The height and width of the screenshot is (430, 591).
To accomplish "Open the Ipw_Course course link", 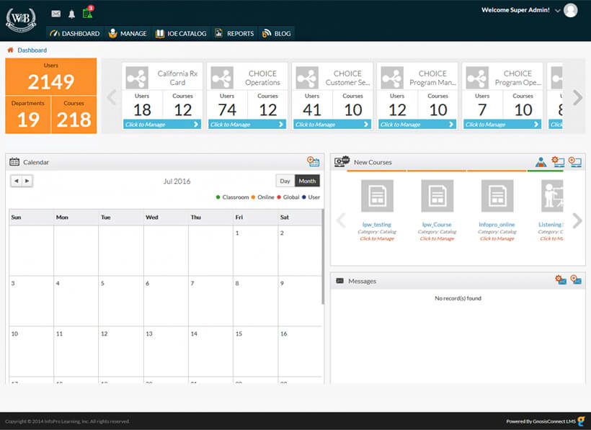I will click(437, 225).
